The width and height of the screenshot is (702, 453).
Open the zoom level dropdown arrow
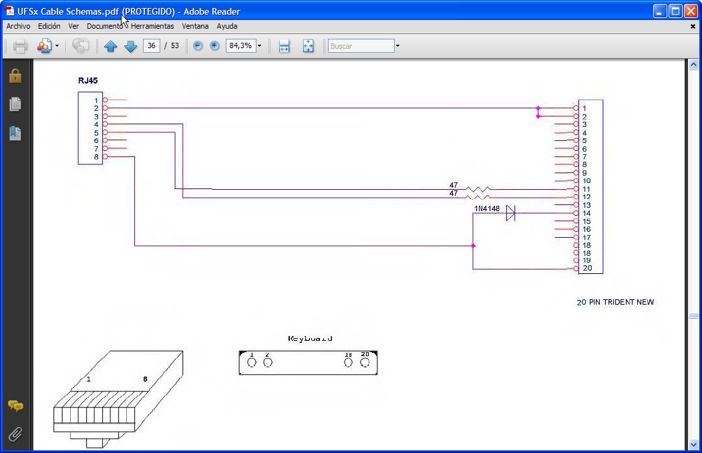pyautogui.click(x=259, y=45)
